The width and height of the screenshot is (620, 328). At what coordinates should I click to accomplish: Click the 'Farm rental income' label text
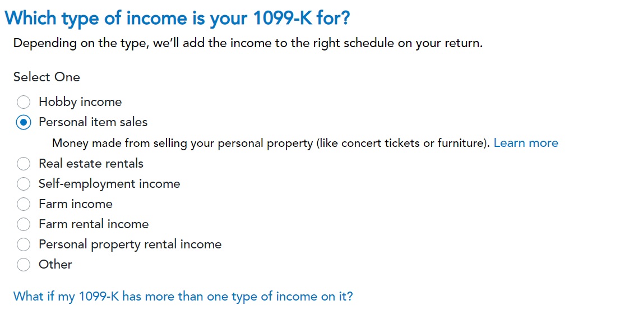(x=94, y=224)
